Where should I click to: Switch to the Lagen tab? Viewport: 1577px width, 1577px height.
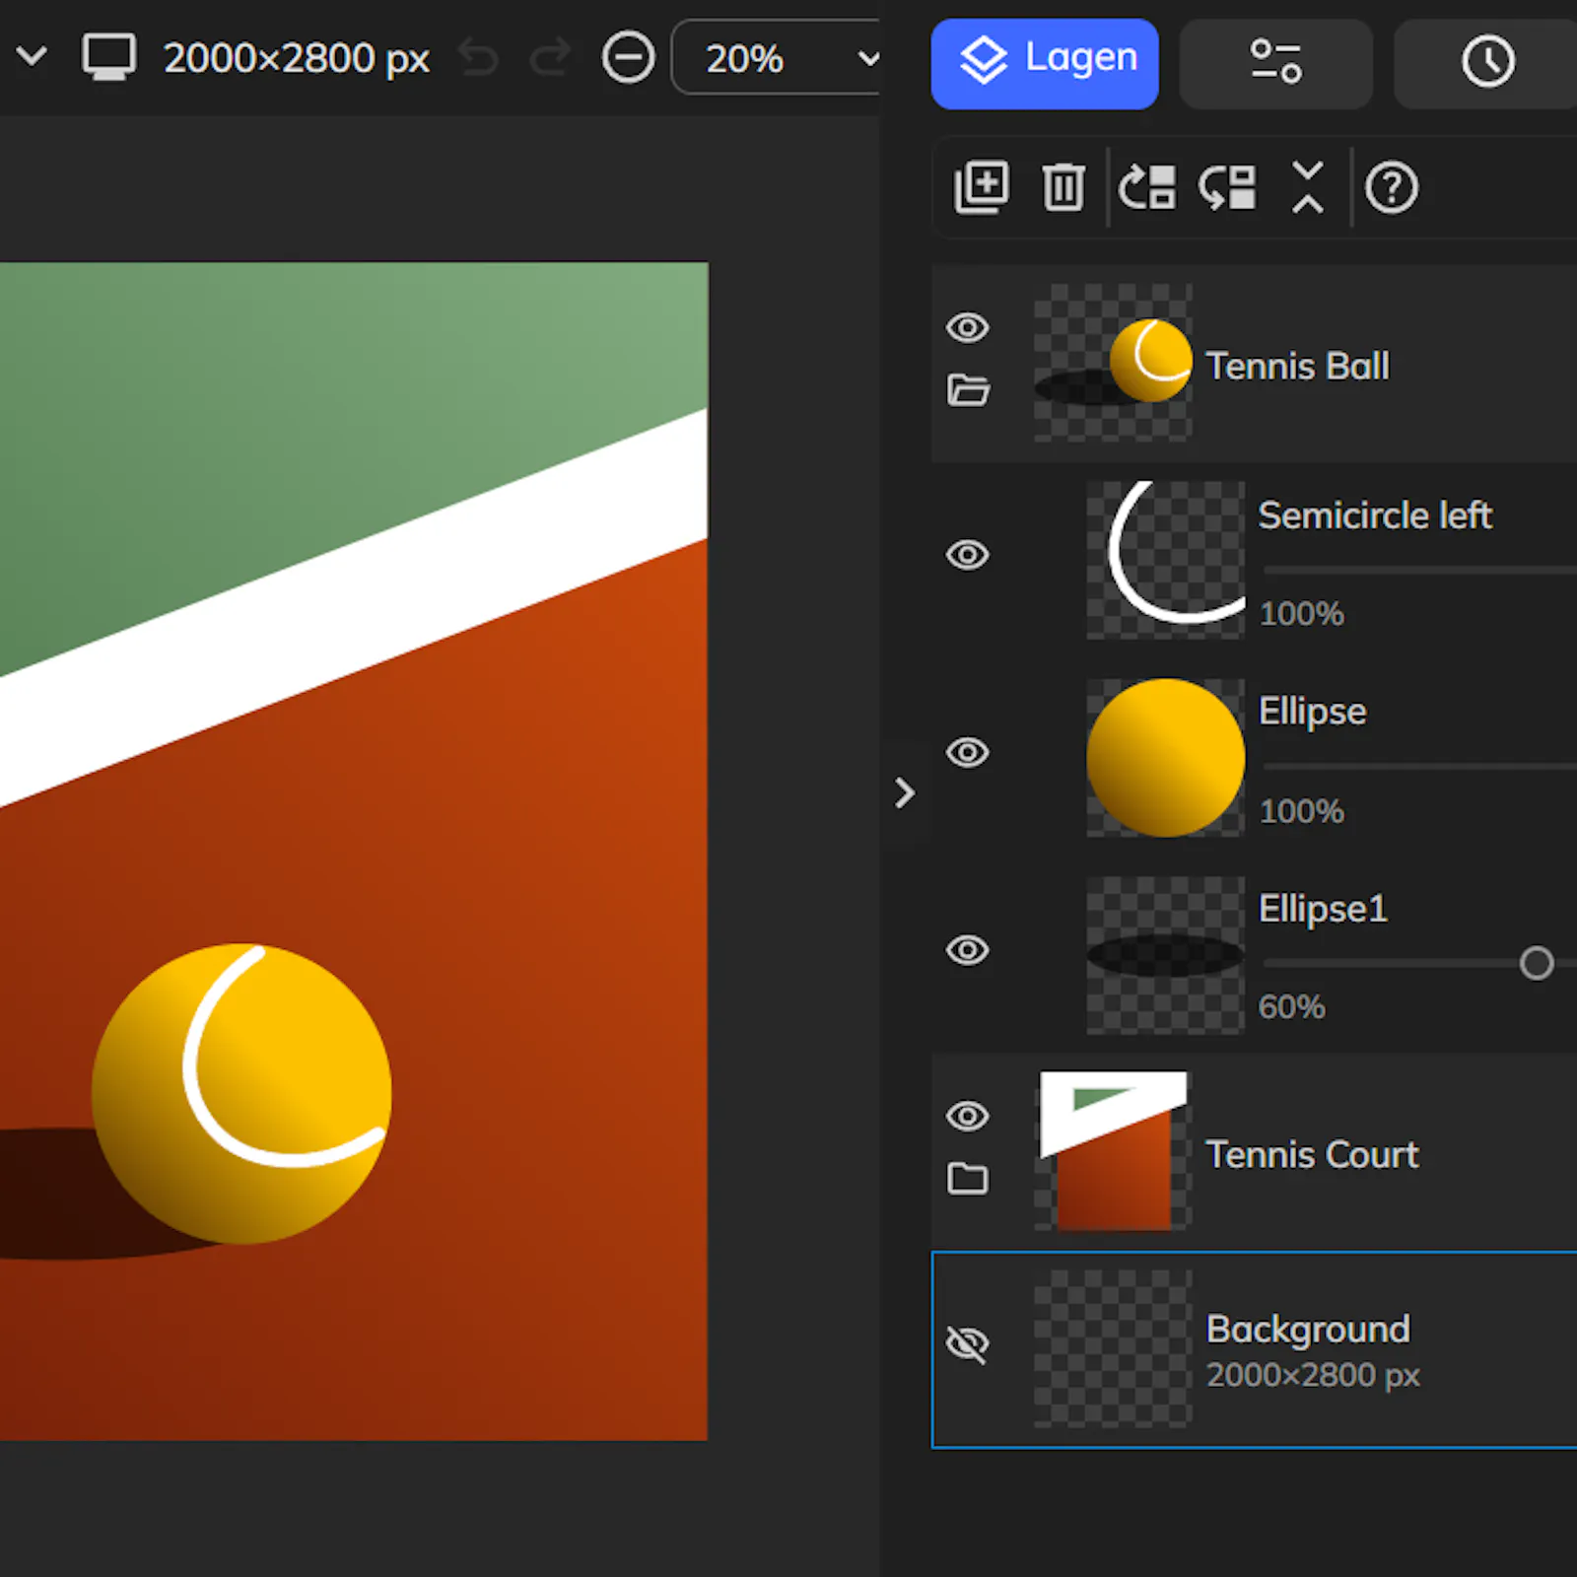[1045, 62]
